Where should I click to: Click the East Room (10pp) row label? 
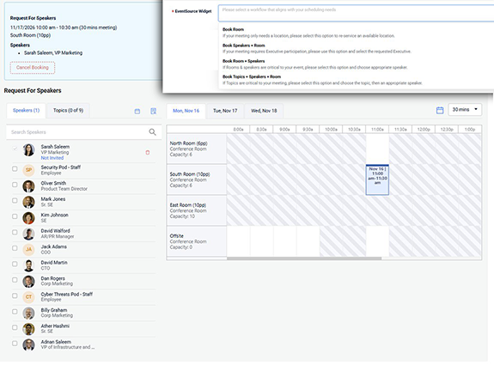(x=197, y=210)
